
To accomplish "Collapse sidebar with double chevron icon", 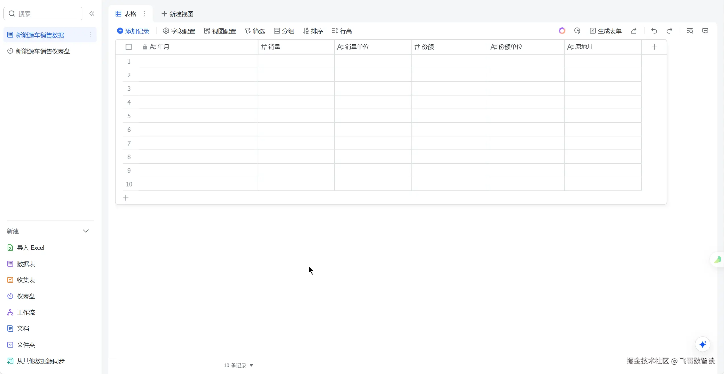I will 92,14.
